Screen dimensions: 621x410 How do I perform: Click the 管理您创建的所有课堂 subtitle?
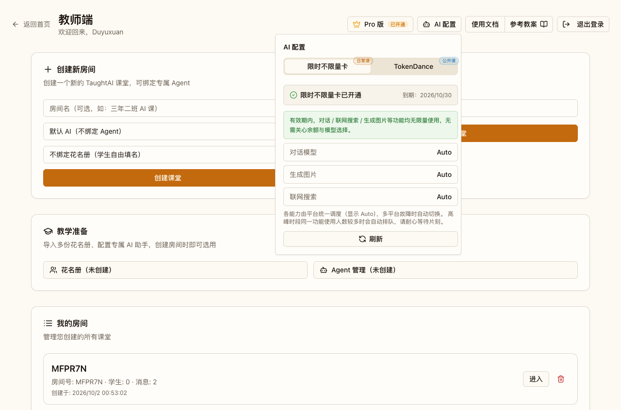[77, 337]
